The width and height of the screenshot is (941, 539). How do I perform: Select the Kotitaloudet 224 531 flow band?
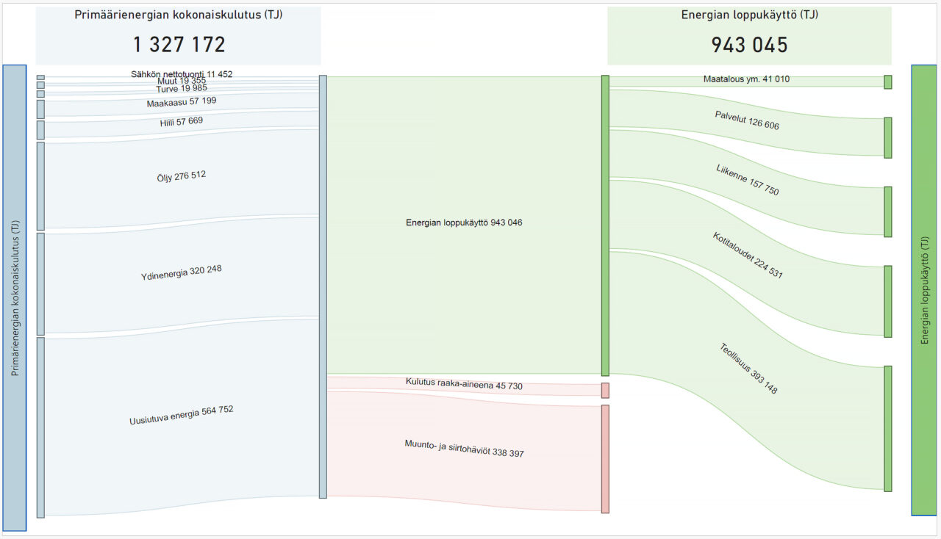point(747,256)
